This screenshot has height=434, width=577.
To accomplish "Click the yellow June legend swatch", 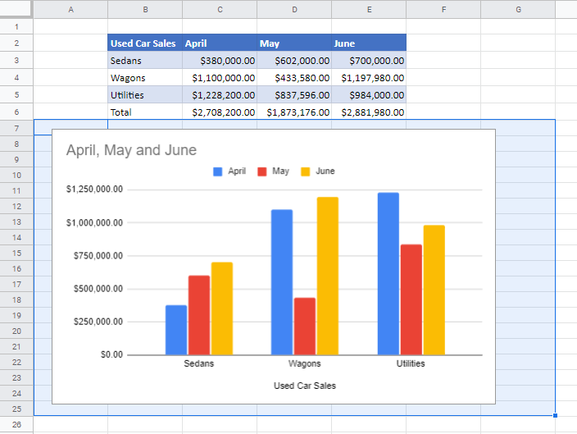I will [x=306, y=171].
